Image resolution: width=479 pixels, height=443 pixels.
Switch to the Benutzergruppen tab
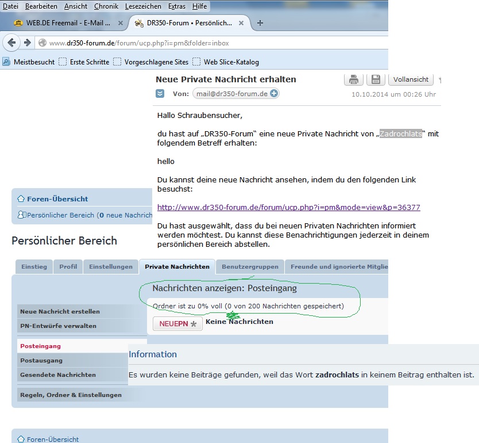pos(250,267)
